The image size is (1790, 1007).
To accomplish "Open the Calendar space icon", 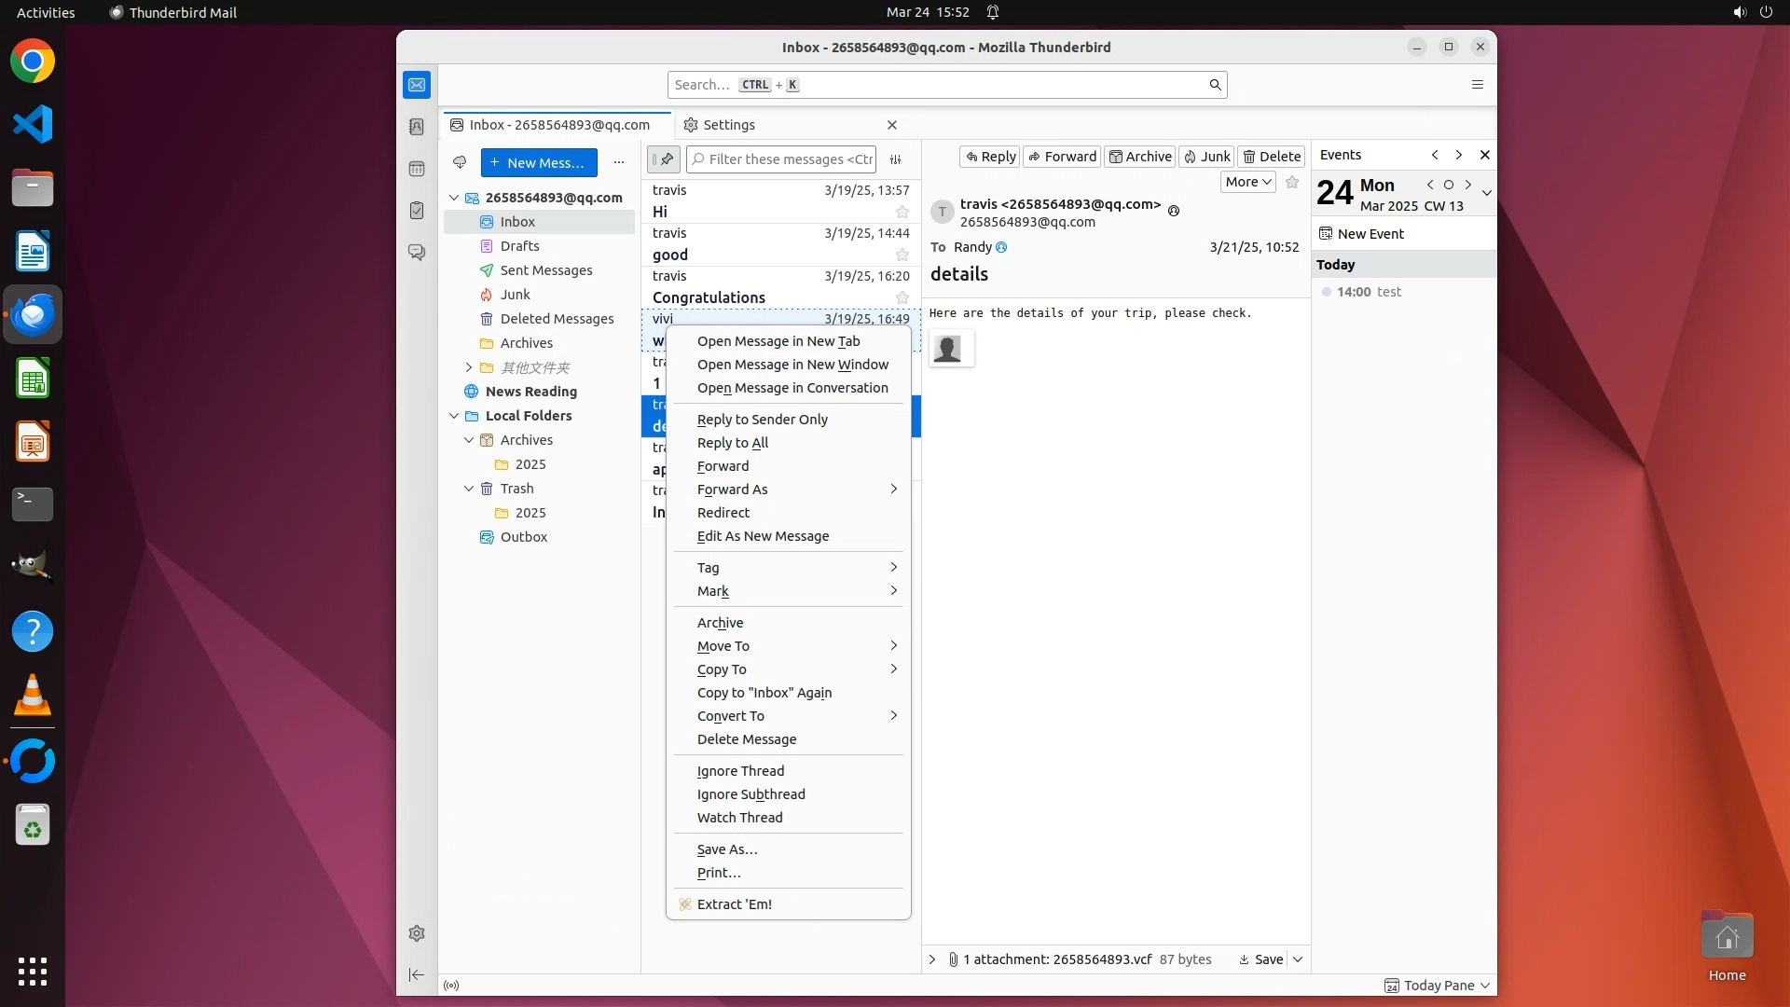I will point(417,169).
